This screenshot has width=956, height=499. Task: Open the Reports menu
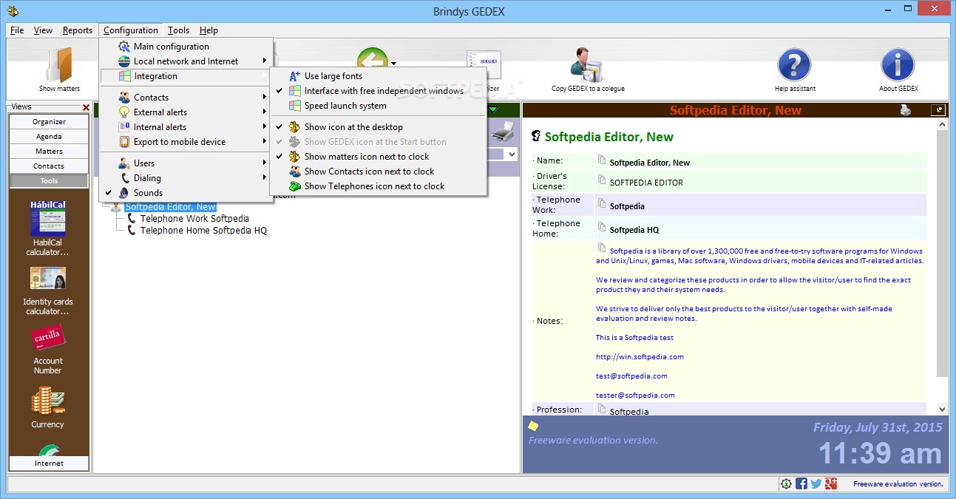point(78,30)
